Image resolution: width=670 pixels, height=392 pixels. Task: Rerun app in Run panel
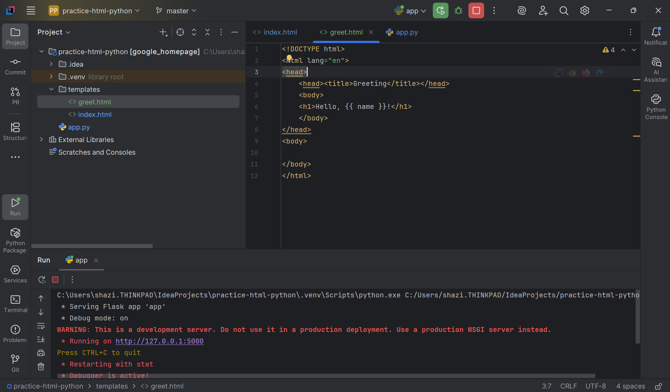click(42, 280)
